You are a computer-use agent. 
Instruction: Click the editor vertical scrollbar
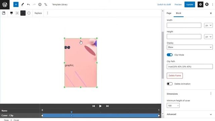[163, 55]
